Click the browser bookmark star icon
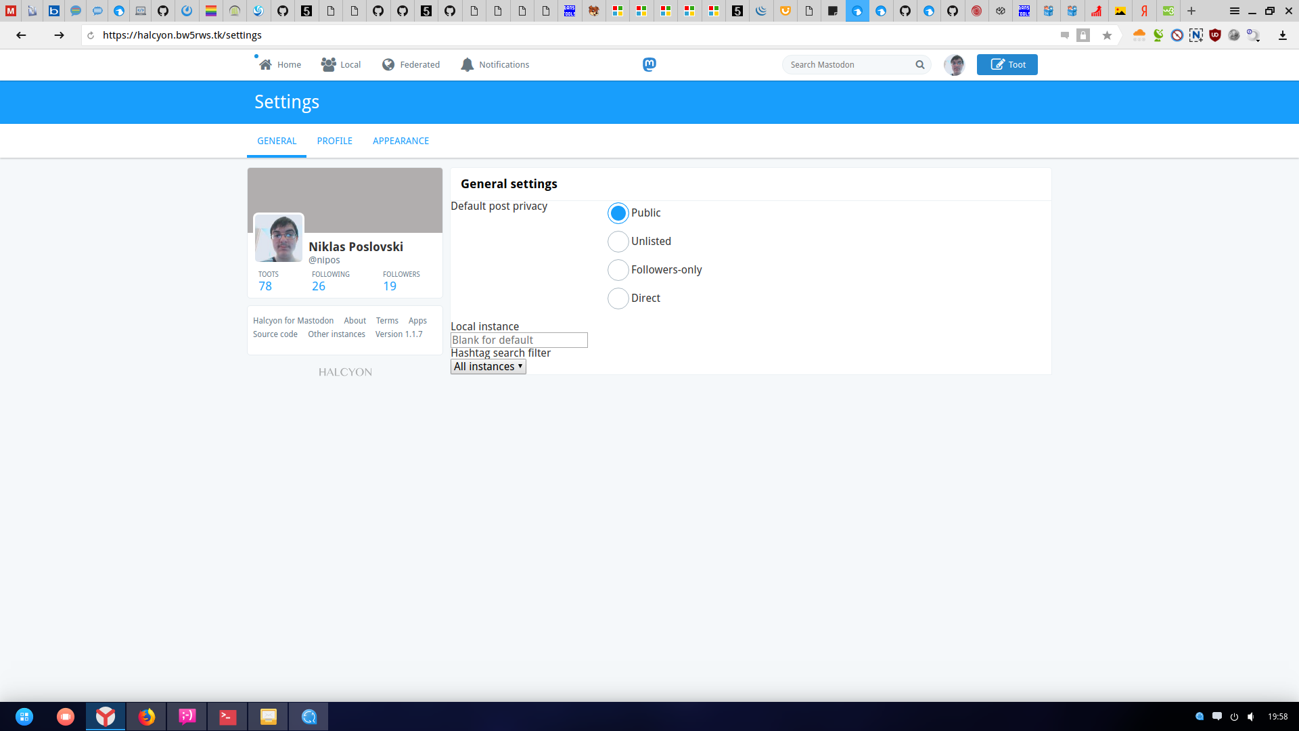 click(x=1107, y=35)
